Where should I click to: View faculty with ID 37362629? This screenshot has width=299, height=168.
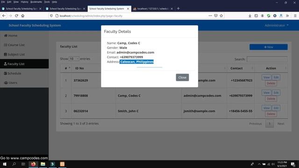click(x=266, y=77)
